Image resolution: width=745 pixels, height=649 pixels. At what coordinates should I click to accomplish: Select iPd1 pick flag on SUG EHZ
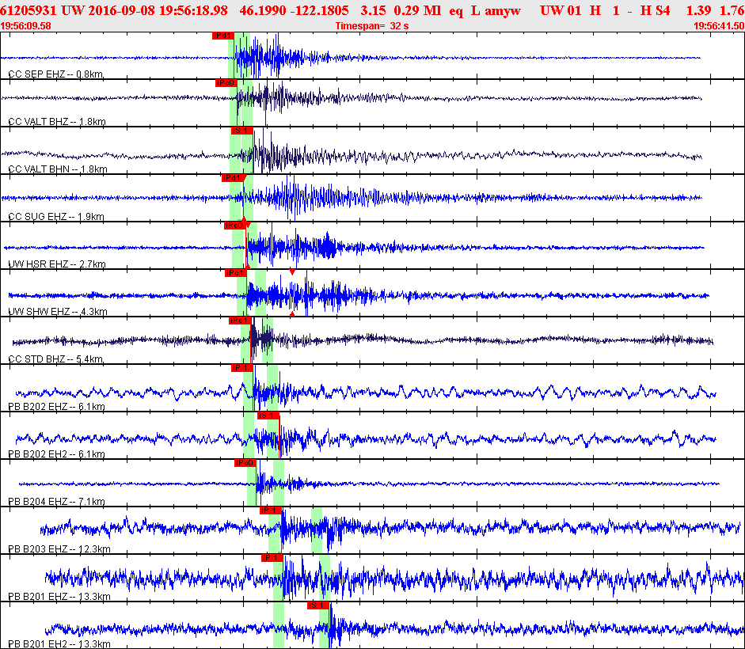pos(232,178)
